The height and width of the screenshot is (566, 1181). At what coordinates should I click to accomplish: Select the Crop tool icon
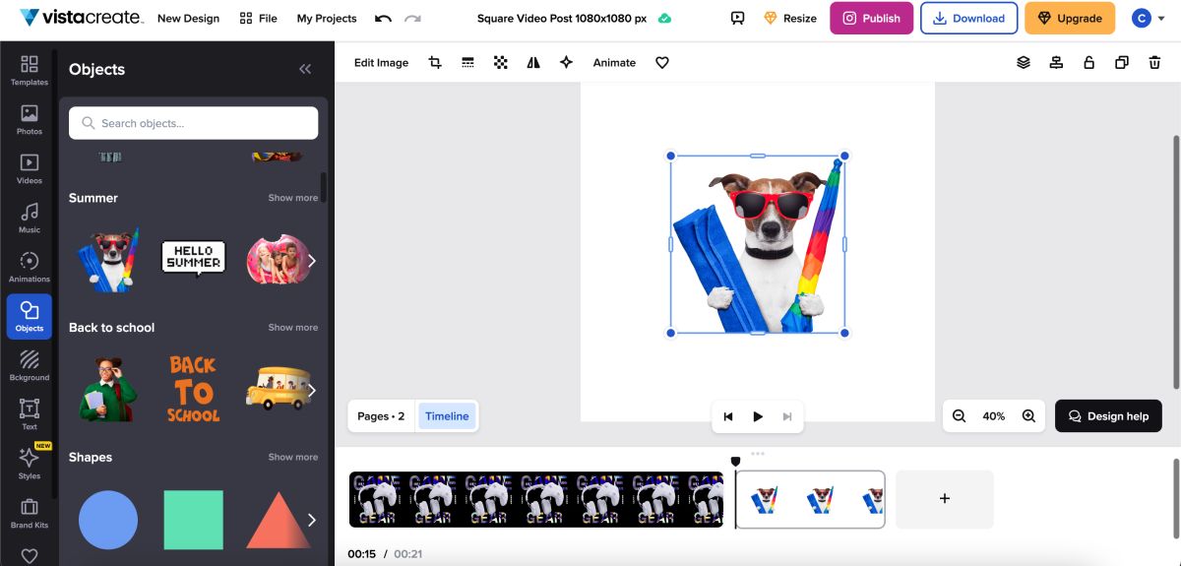(435, 62)
